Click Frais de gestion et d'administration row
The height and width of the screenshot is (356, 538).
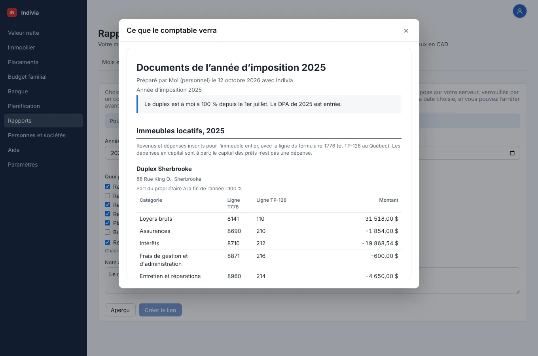269,260
